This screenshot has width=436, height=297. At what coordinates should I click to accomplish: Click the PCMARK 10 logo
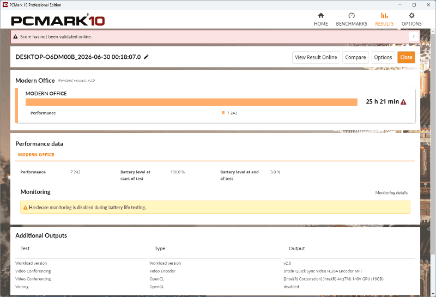click(58, 20)
